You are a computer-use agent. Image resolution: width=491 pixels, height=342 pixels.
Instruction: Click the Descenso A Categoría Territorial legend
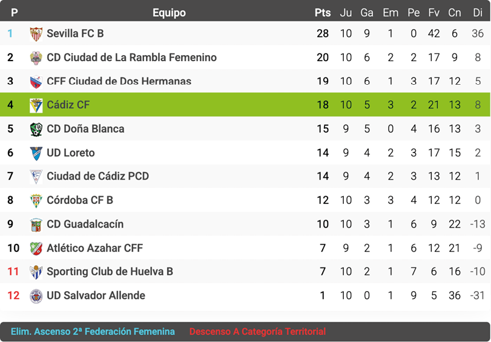pos(257,332)
